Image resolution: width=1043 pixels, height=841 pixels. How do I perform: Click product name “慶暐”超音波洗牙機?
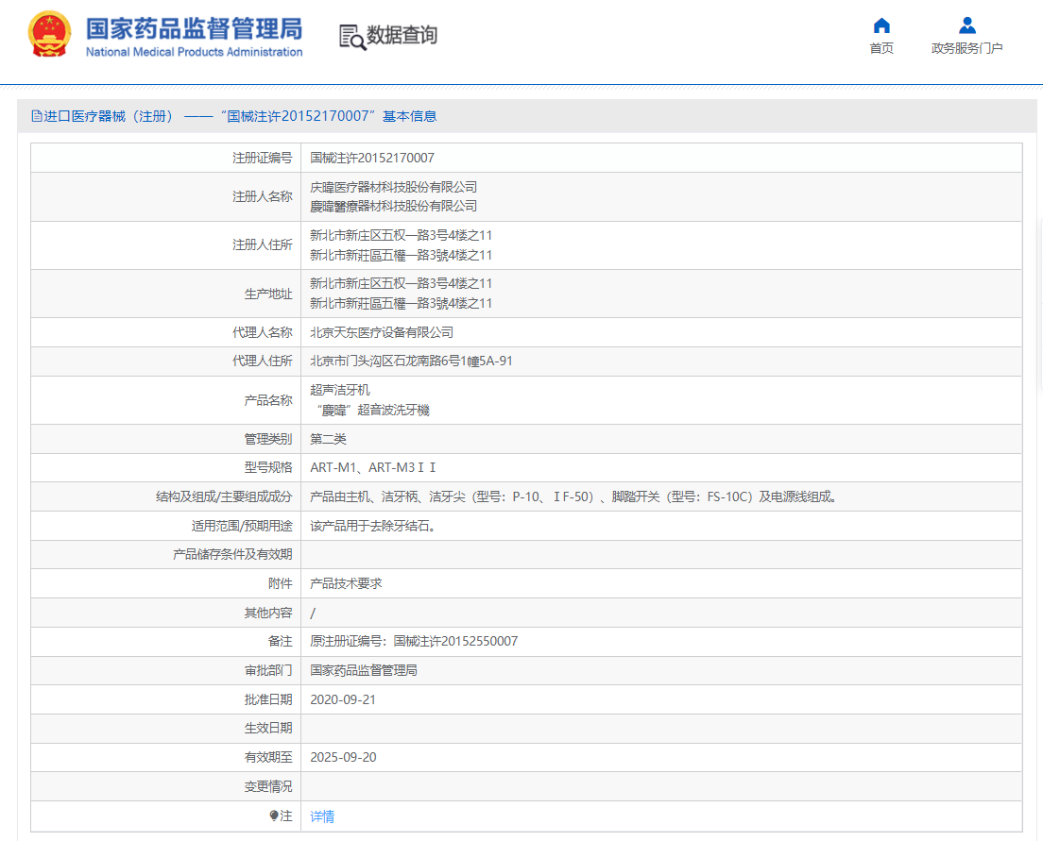[x=373, y=411]
